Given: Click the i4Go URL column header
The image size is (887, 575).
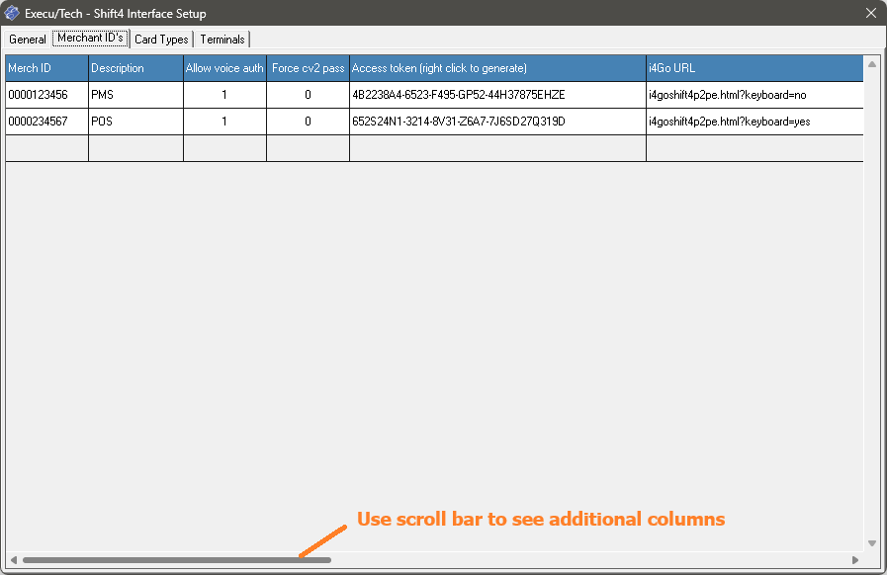Looking at the screenshot, I should (x=754, y=68).
